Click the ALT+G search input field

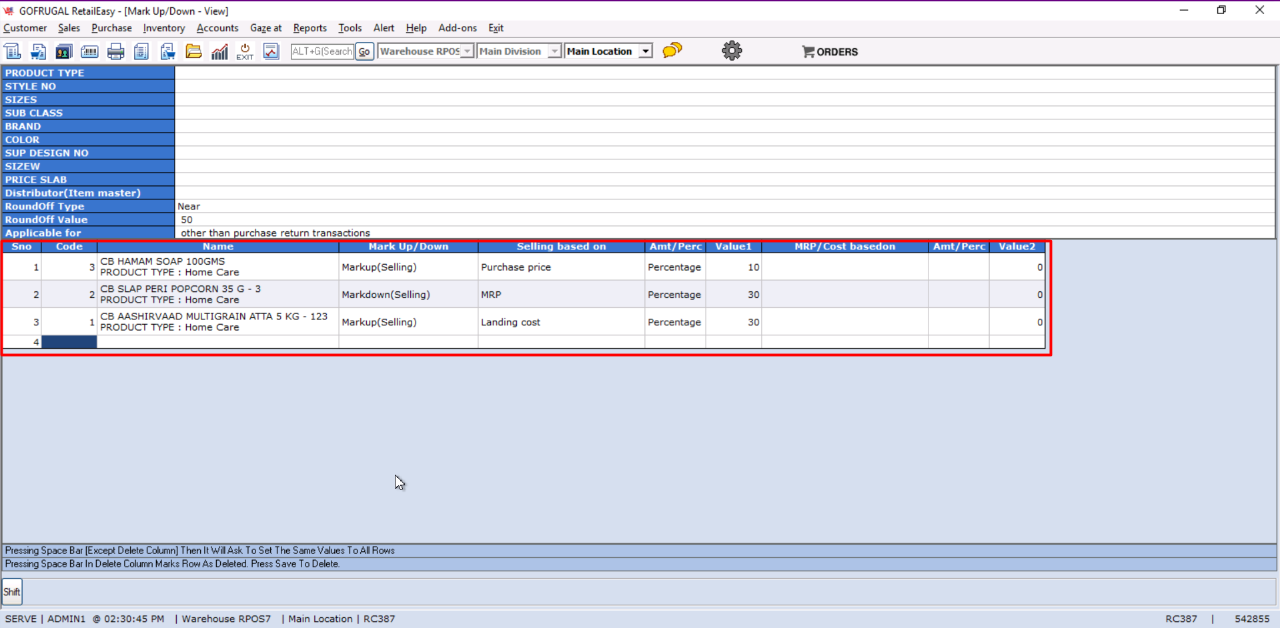tap(322, 51)
